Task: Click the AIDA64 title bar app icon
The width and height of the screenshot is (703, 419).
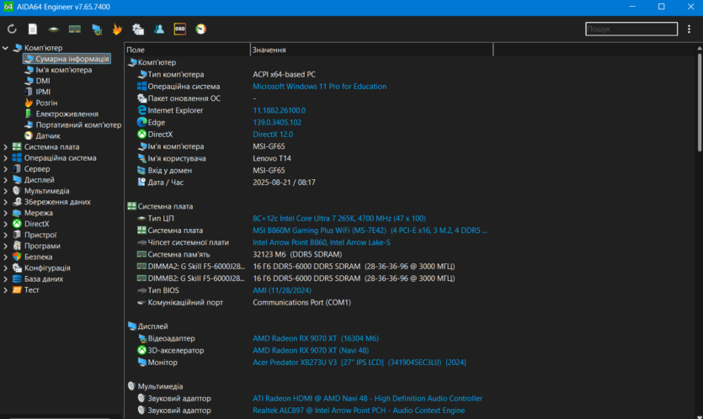Action: tap(8, 7)
